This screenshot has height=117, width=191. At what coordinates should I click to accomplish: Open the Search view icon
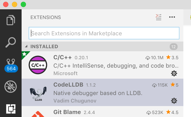point(11,42)
